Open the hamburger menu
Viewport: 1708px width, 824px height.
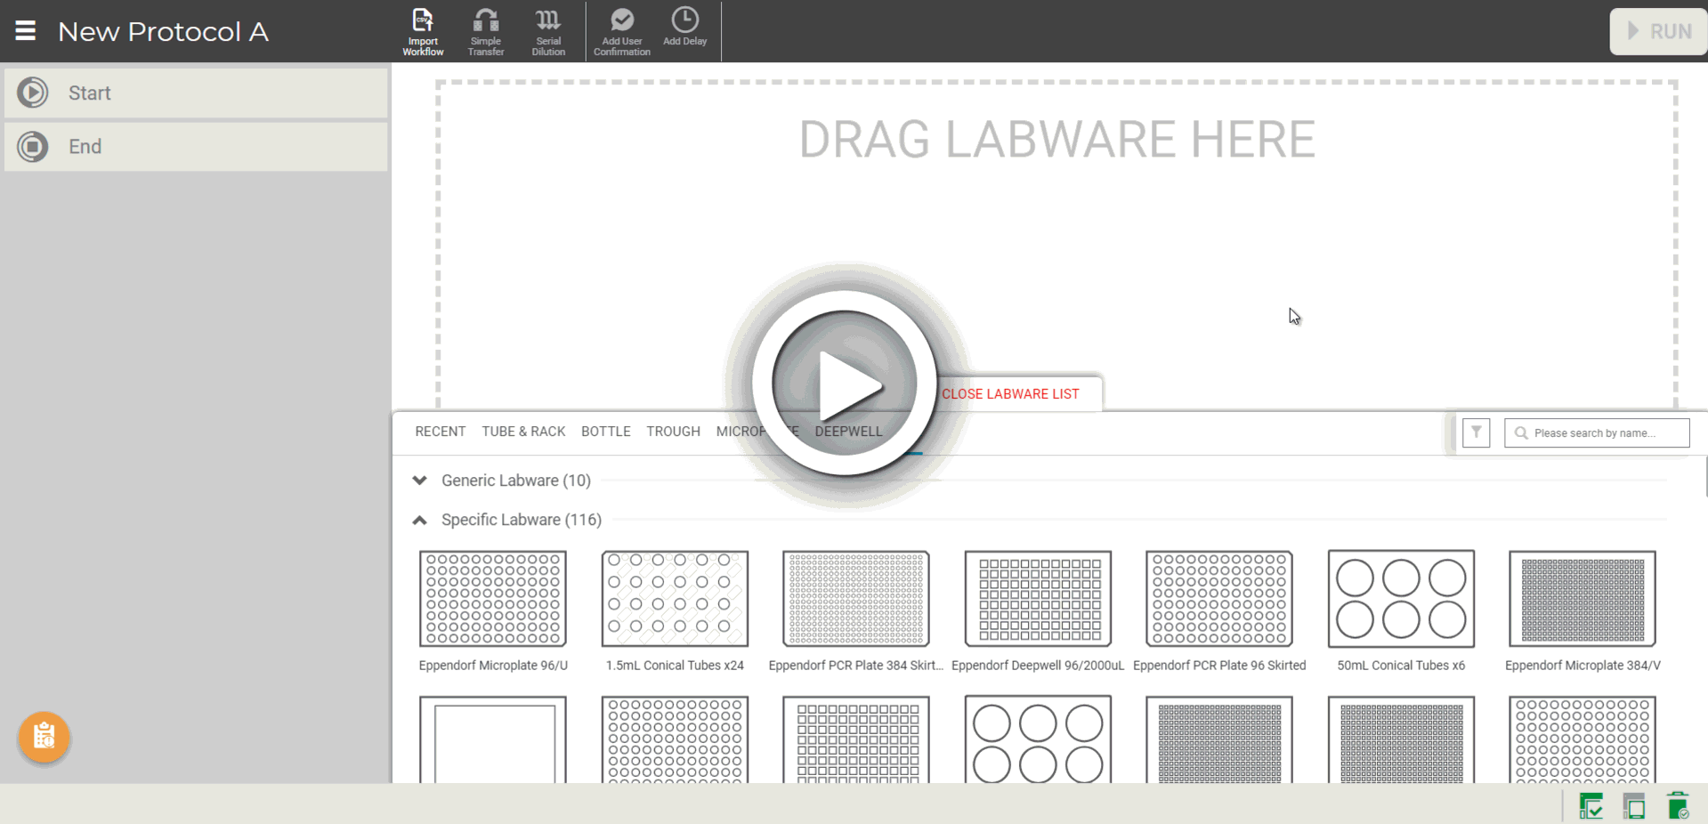(25, 31)
